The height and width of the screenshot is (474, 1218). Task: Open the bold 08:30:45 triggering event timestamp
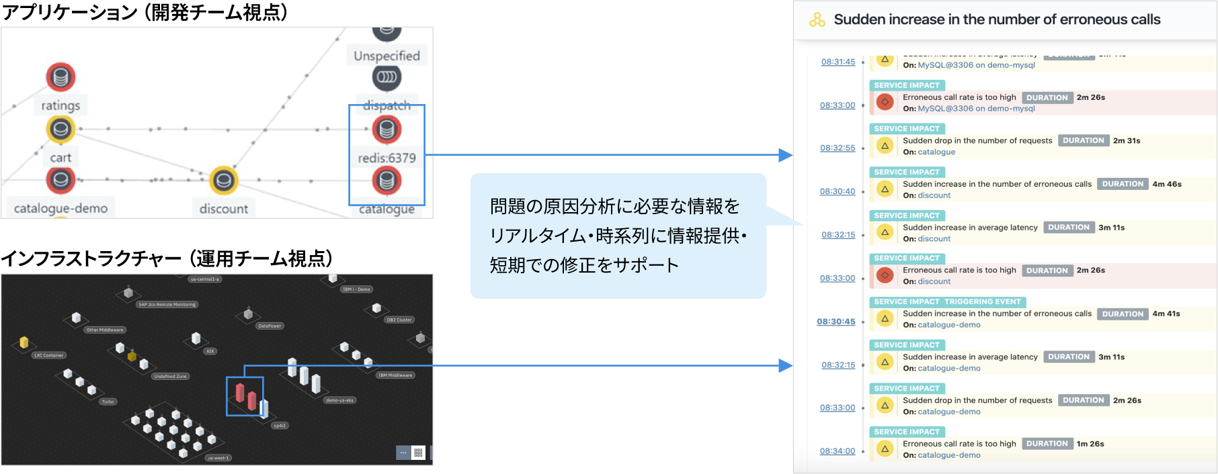[x=836, y=322]
